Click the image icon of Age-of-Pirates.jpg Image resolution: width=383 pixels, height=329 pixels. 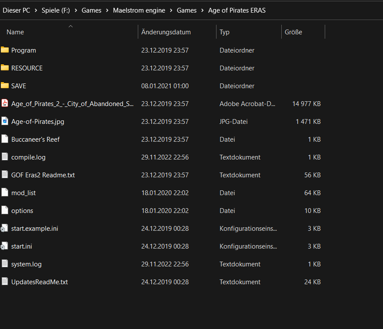tap(5, 121)
